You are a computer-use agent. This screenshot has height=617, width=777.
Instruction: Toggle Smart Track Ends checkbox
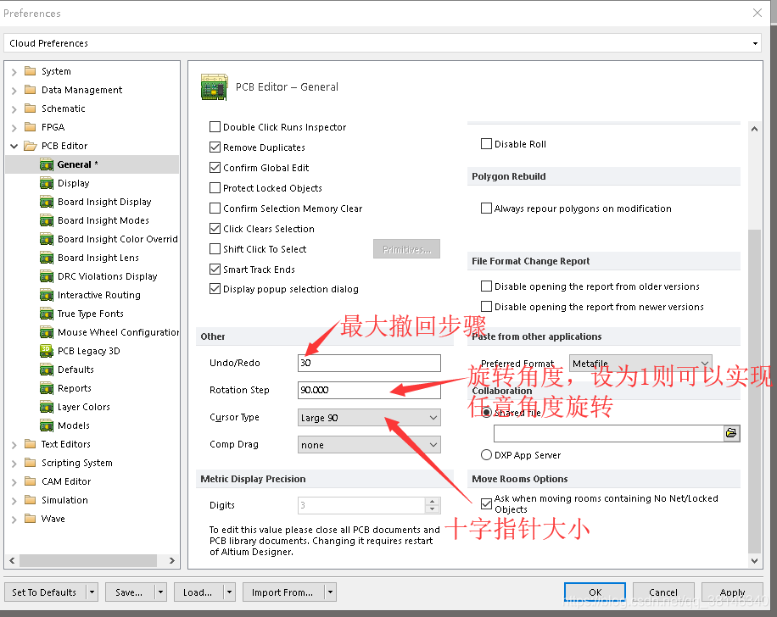pos(215,269)
